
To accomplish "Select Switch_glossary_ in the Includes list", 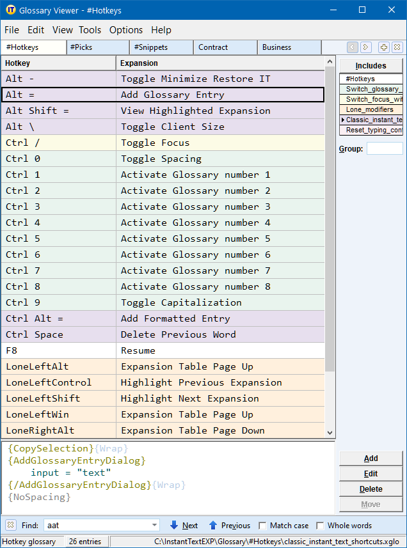I will tap(371, 89).
